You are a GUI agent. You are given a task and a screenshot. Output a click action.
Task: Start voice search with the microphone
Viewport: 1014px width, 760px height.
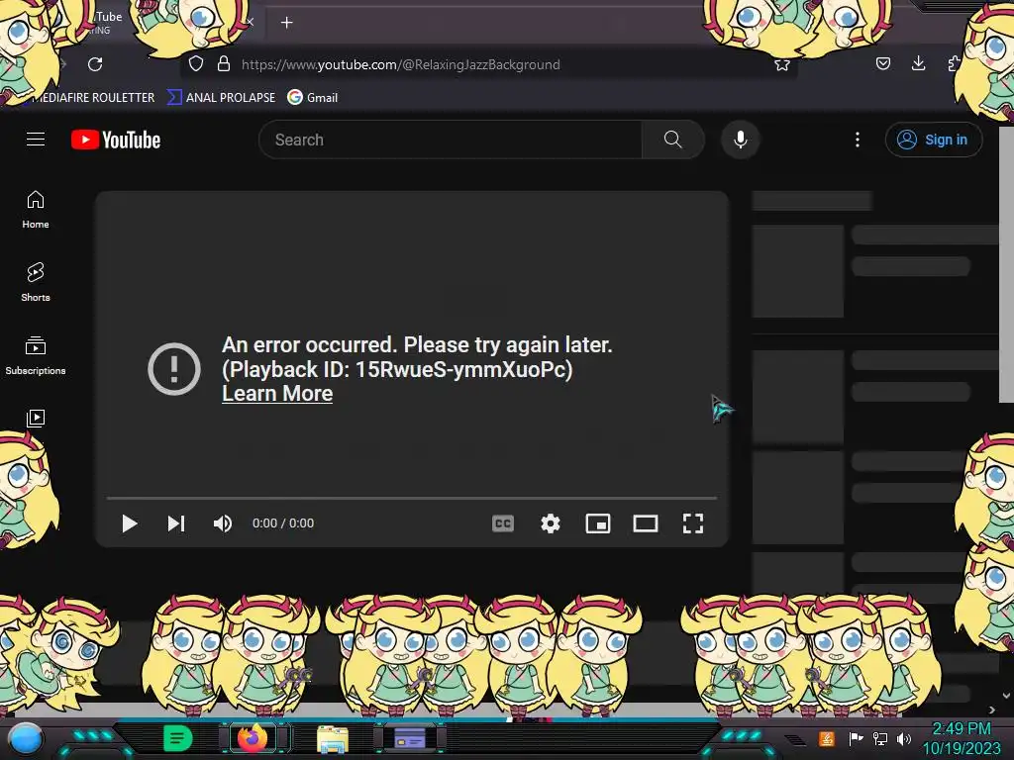click(x=741, y=140)
